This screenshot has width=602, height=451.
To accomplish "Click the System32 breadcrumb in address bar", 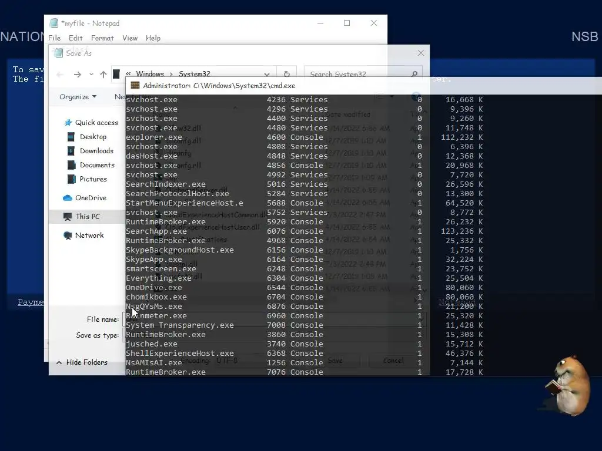I will [194, 73].
